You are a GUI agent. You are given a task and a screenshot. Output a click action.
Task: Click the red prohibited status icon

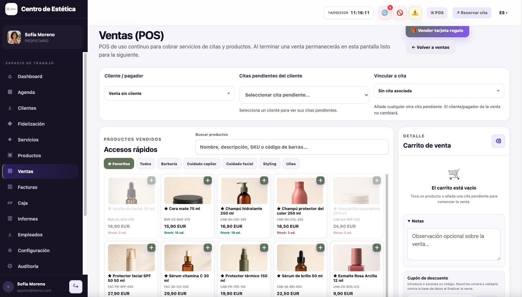tap(400, 13)
